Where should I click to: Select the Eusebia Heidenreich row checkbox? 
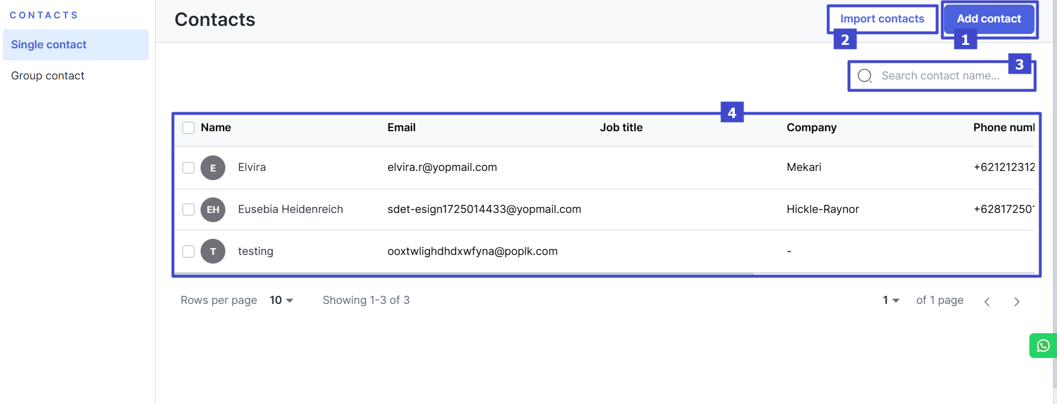pos(188,209)
